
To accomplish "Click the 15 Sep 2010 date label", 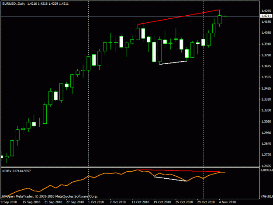I will (x=31, y=202).
